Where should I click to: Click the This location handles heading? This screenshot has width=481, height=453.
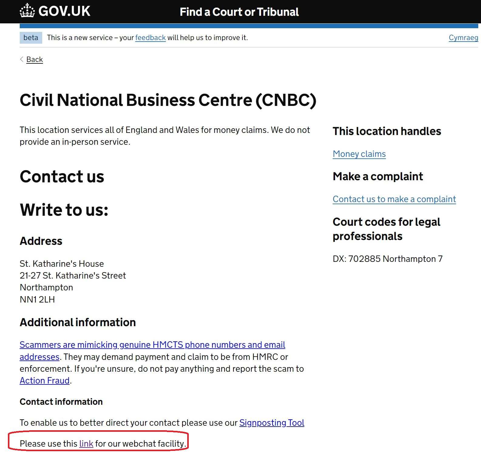[387, 131]
